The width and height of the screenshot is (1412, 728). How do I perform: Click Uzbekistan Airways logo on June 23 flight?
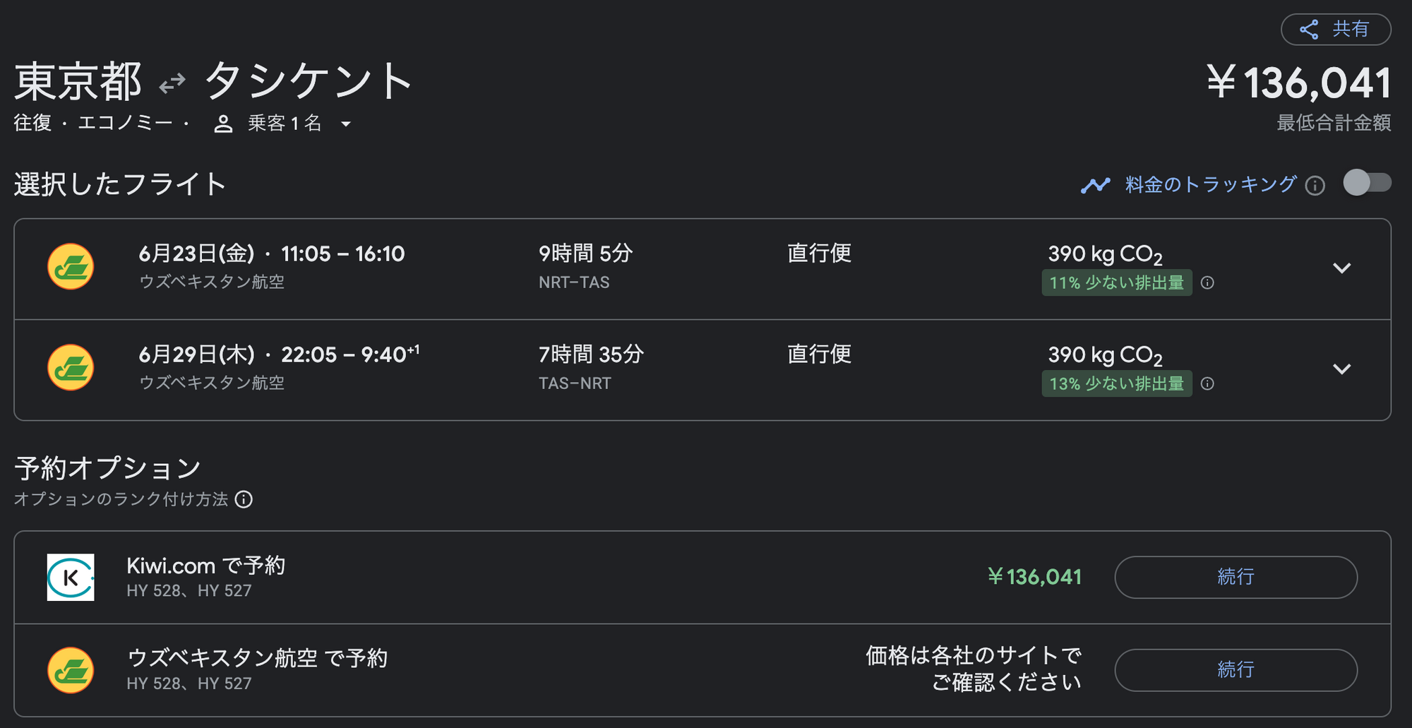[x=71, y=267]
